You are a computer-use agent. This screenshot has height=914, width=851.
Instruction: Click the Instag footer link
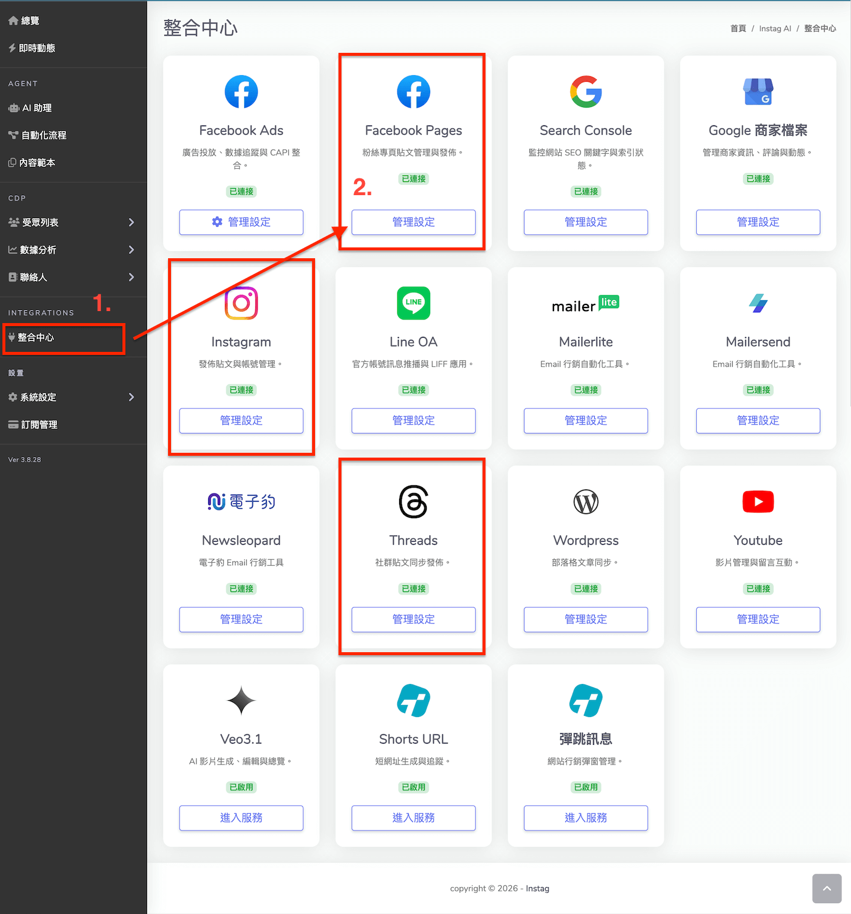[x=537, y=889]
